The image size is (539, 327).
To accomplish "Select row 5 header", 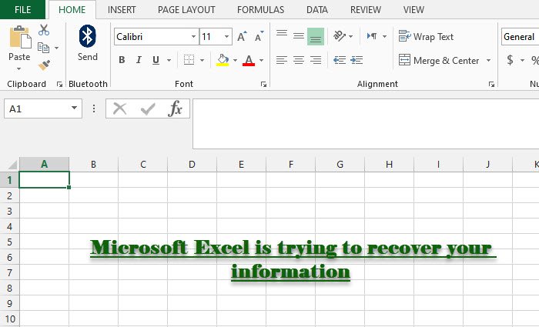I will coord(9,242).
